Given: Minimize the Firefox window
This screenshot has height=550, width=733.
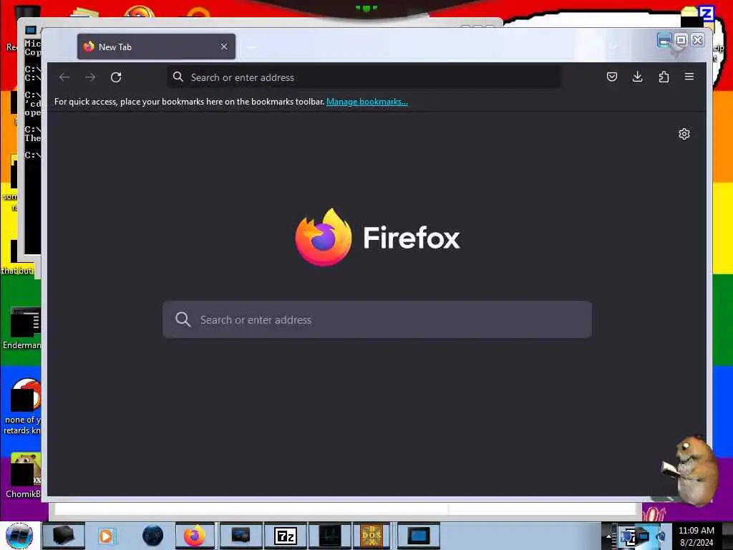Looking at the screenshot, I should coord(664,41).
